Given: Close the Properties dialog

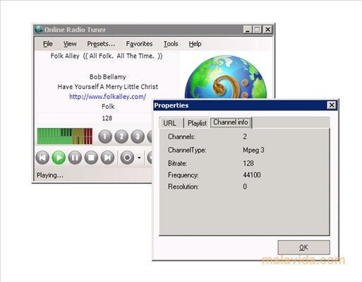Looking at the screenshot, I should pyautogui.click(x=332, y=105).
